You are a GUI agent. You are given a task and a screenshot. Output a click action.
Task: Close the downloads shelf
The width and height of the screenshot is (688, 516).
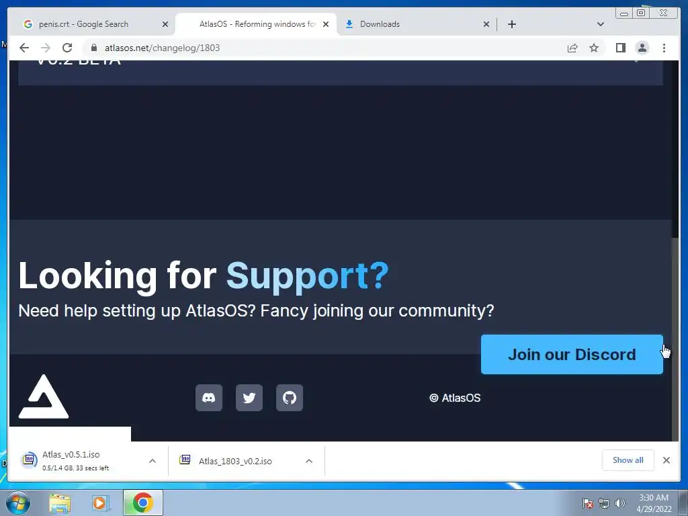click(666, 460)
